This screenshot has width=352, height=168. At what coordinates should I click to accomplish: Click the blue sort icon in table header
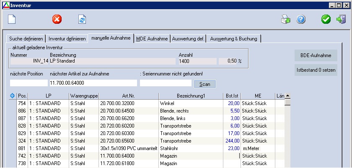tap(12, 96)
